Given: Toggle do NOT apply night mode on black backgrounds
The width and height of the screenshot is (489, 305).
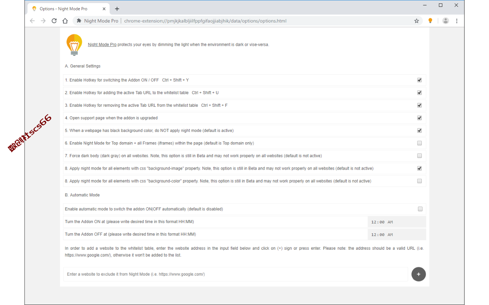Looking at the screenshot, I should tap(419, 130).
